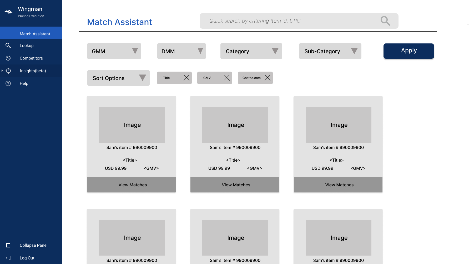This screenshot has height=264, width=469.
Task: Open Competitors via its sidebar icon
Action: tap(8, 58)
